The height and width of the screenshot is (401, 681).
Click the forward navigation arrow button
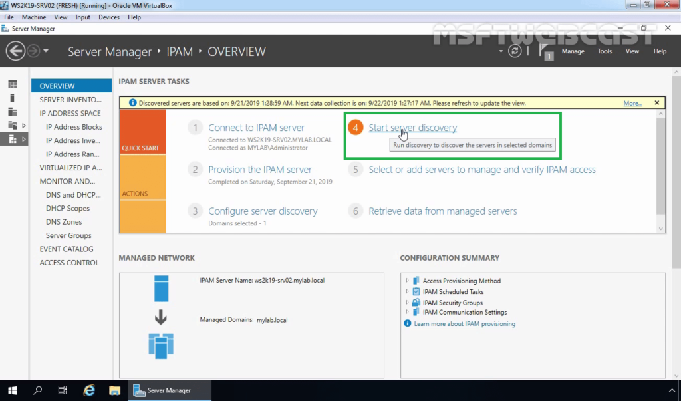[33, 51]
